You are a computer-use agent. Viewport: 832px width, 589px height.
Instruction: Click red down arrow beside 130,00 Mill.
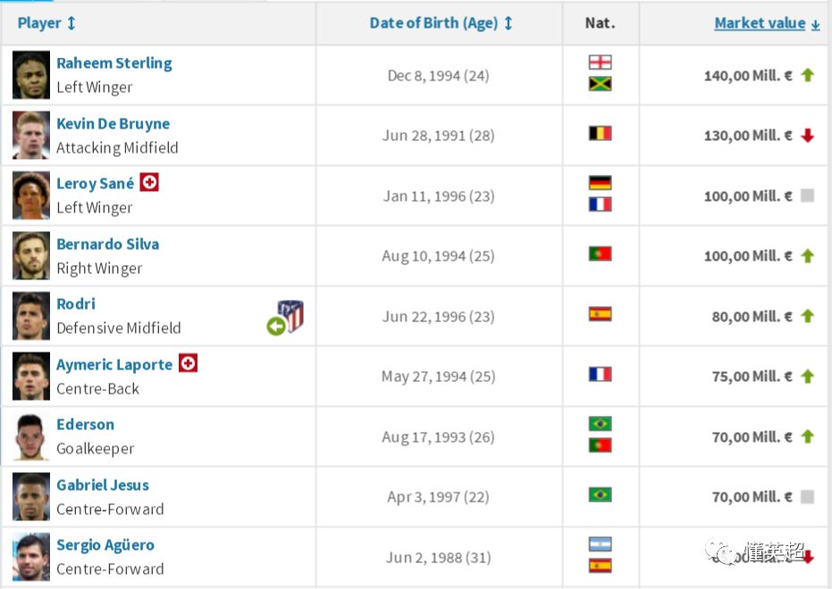pyautogui.click(x=808, y=136)
